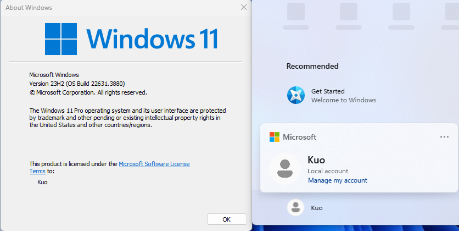Click the 'Recommended' heading
This screenshot has height=231, width=459.
(312, 66)
